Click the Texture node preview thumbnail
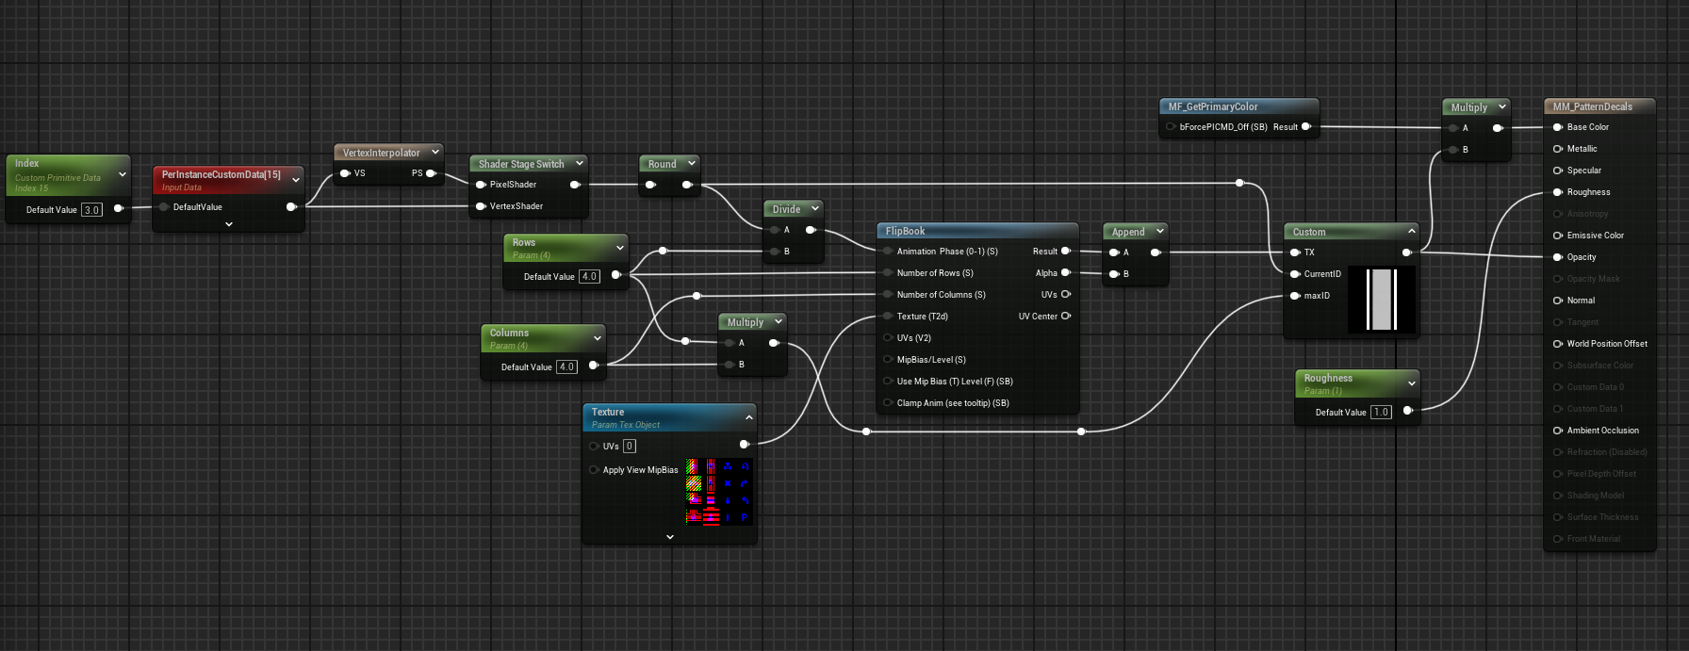The height and width of the screenshot is (651, 1689). click(717, 492)
